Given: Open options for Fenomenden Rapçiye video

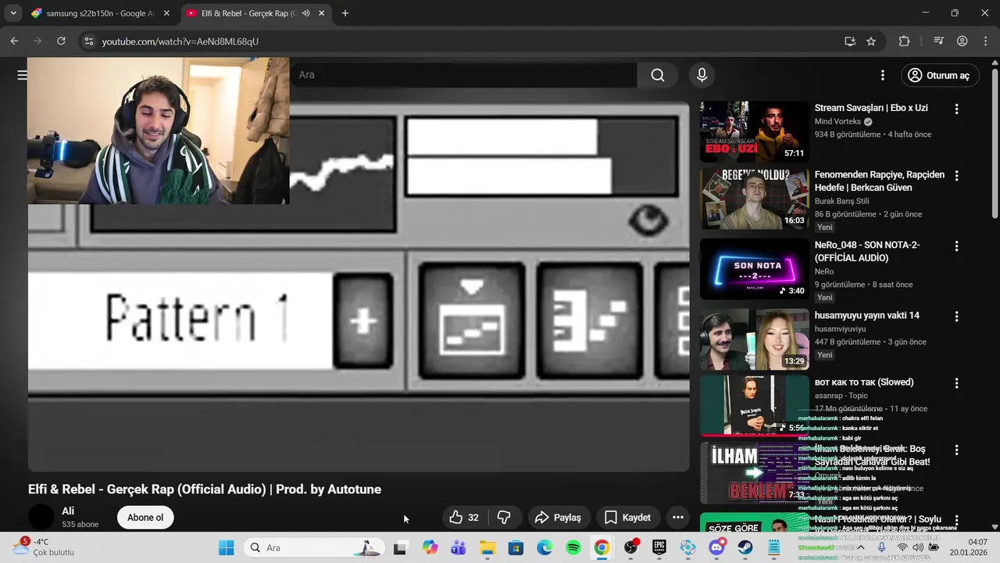Looking at the screenshot, I should pos(956,176).
